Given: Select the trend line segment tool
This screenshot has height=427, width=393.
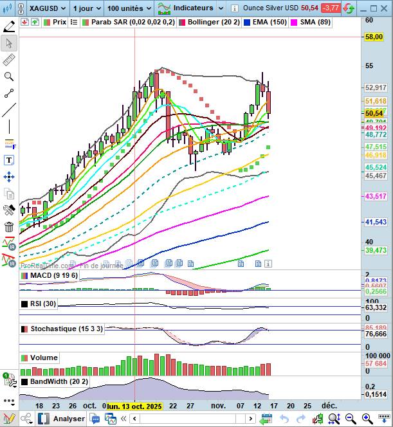Looking at the screenshot, I should click(9, 93).
